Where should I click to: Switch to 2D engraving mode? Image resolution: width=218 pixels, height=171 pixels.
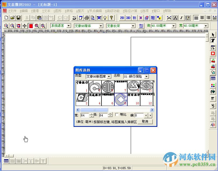coord(122,18)
